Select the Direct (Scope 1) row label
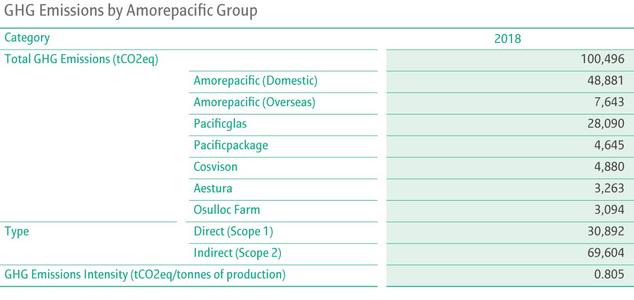The width and height of the screenshot is (634, 300). 233,231
